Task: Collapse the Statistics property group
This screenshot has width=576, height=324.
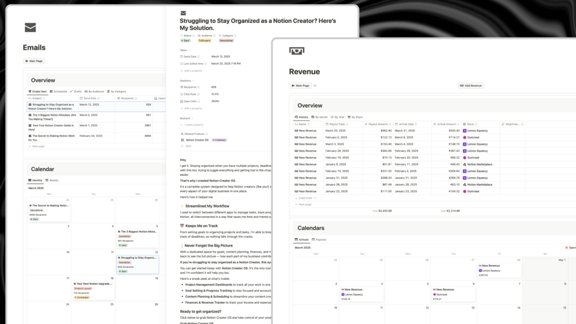Action: click(187, 81)
